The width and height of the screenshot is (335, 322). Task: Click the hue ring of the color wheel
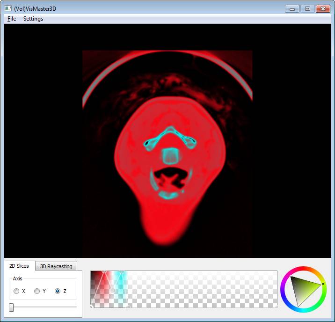(303, 269)
